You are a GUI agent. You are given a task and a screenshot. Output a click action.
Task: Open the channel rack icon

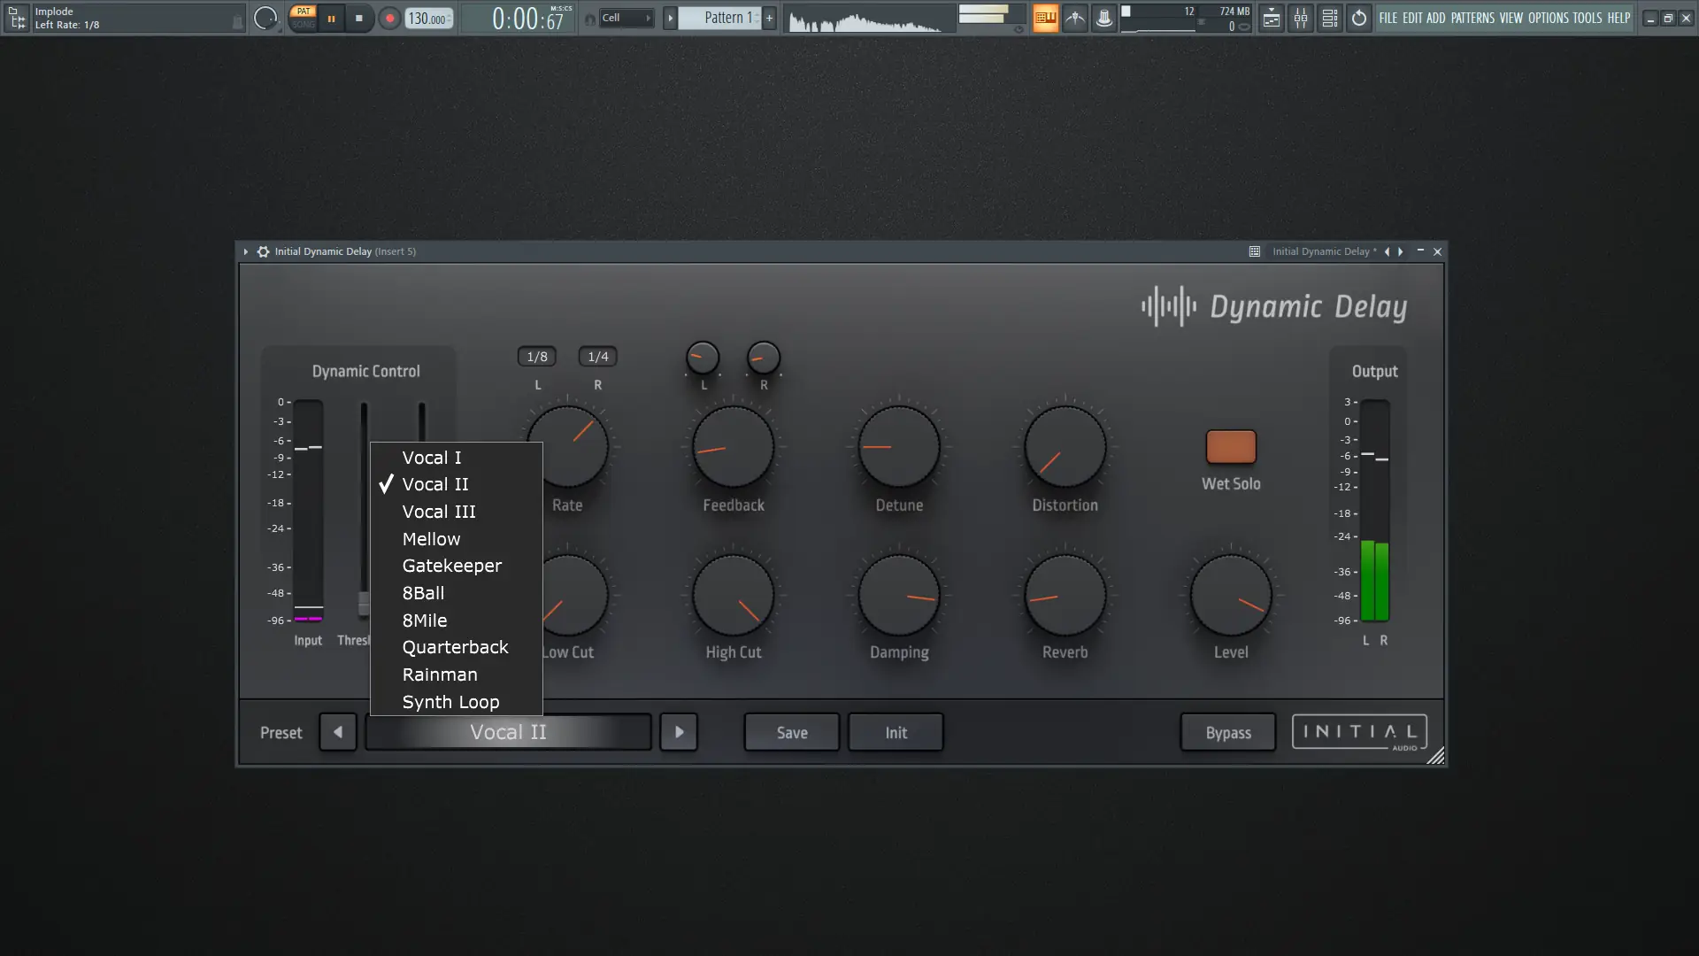coord(1329,18)
